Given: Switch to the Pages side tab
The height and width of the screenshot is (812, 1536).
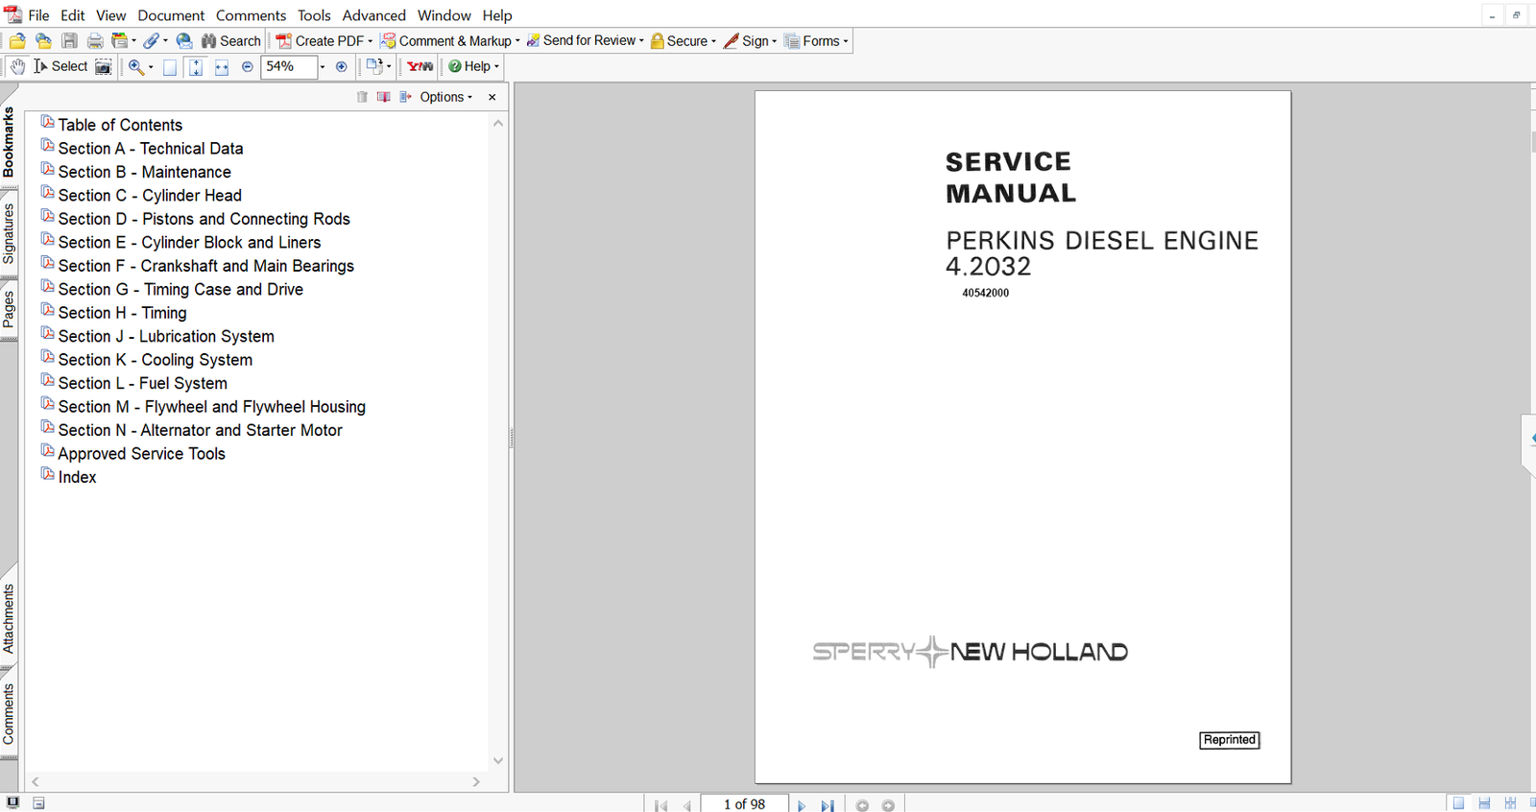Looking at the screenshot, I should click(x=9, y=308).
